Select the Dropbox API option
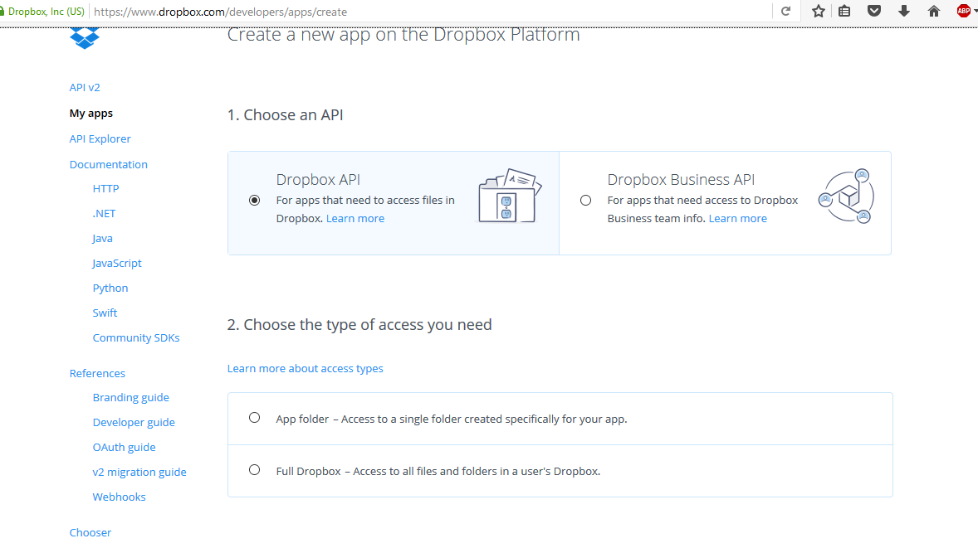978x548 pixels. pos(254,199)
